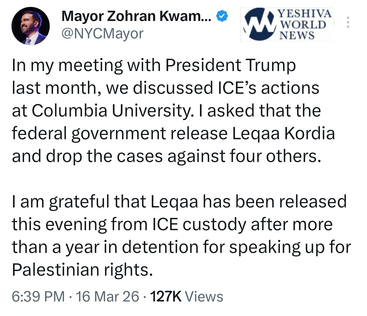
Task: Click the phrase "Palestinian rights."
Action: pos(82,270)
